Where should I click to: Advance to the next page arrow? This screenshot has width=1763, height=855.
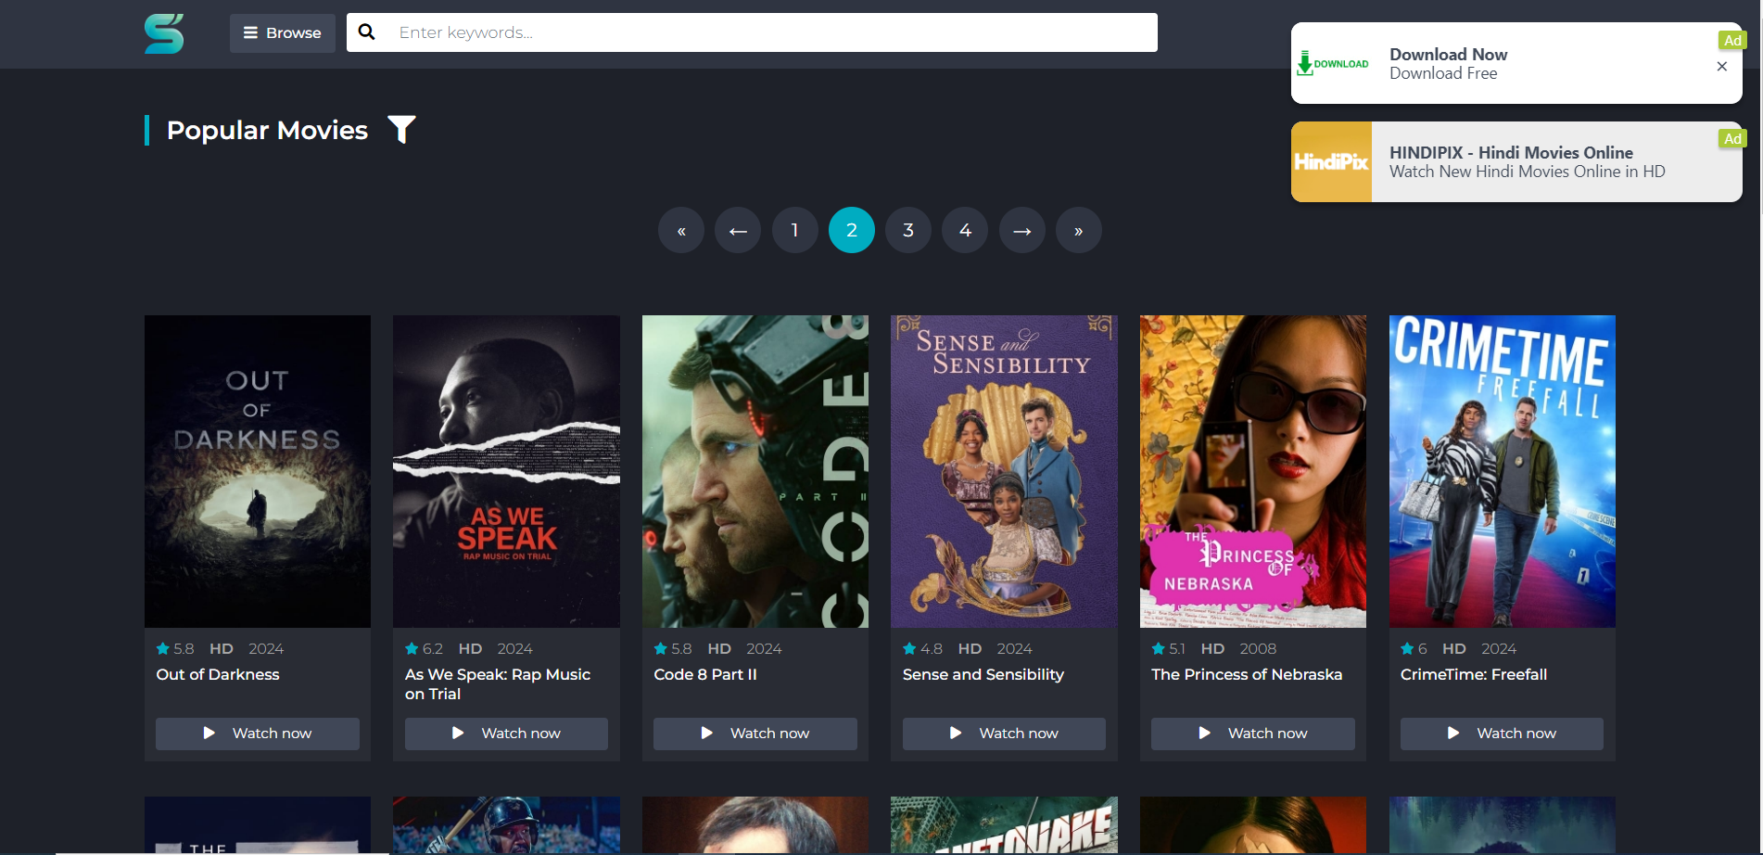click(1021, 229)
